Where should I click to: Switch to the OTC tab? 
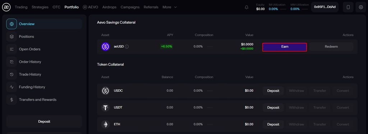point(56,7)
